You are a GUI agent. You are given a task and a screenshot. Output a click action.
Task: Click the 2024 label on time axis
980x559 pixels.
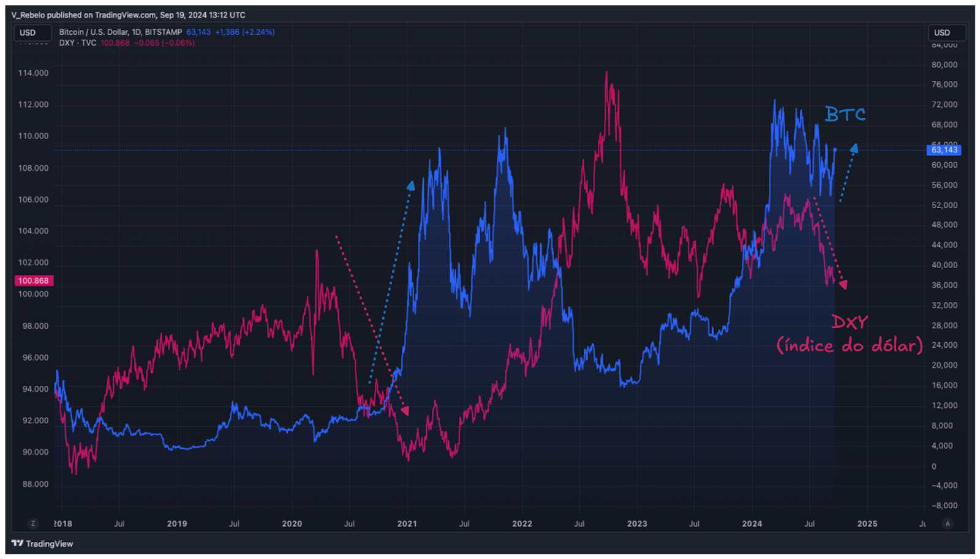[x=752, y=523]
